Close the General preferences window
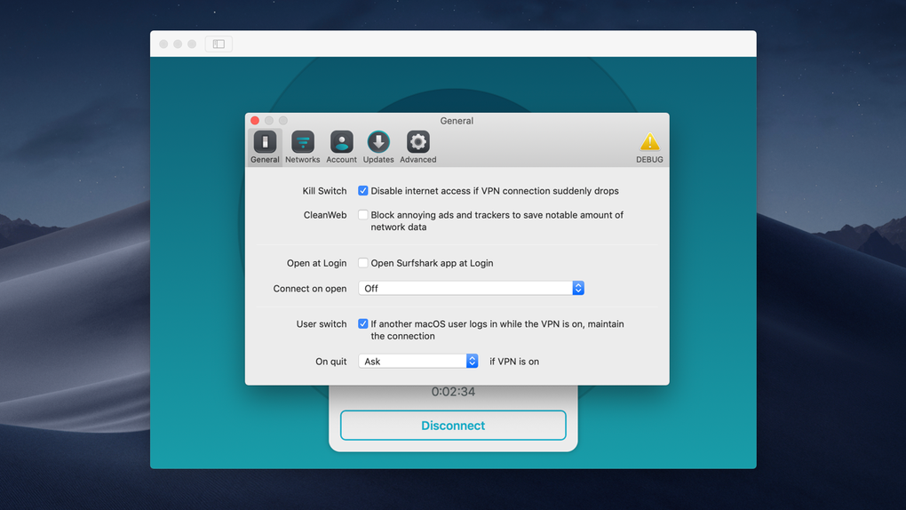Screen dimensions: 906x510 255,121
